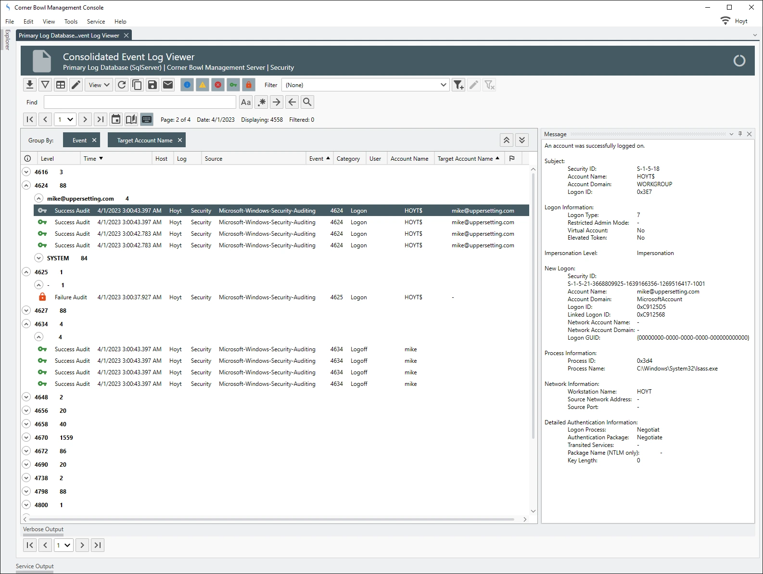
Task: Click in the Find text field
Action: coord(140,102)
